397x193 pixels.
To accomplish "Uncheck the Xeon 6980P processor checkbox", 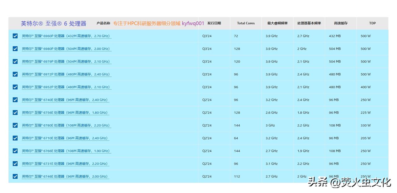I will tap(15, 49).
